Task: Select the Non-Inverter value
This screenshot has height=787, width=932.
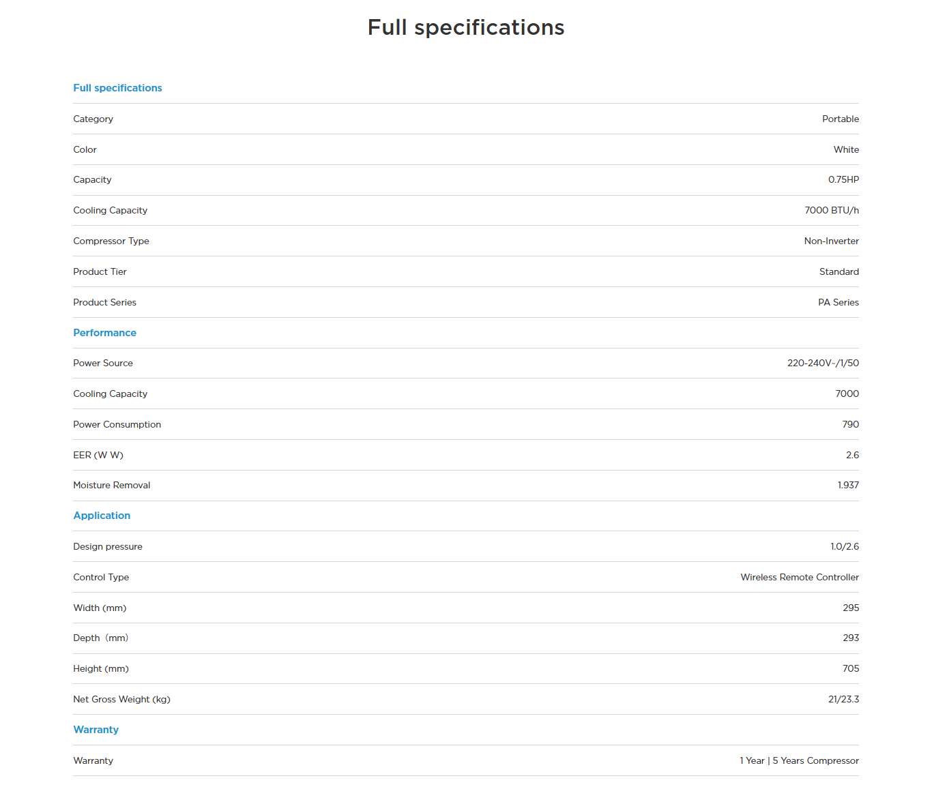Action: coord(831,241)
